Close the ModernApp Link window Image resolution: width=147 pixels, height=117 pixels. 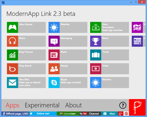(x=142, y=2)
